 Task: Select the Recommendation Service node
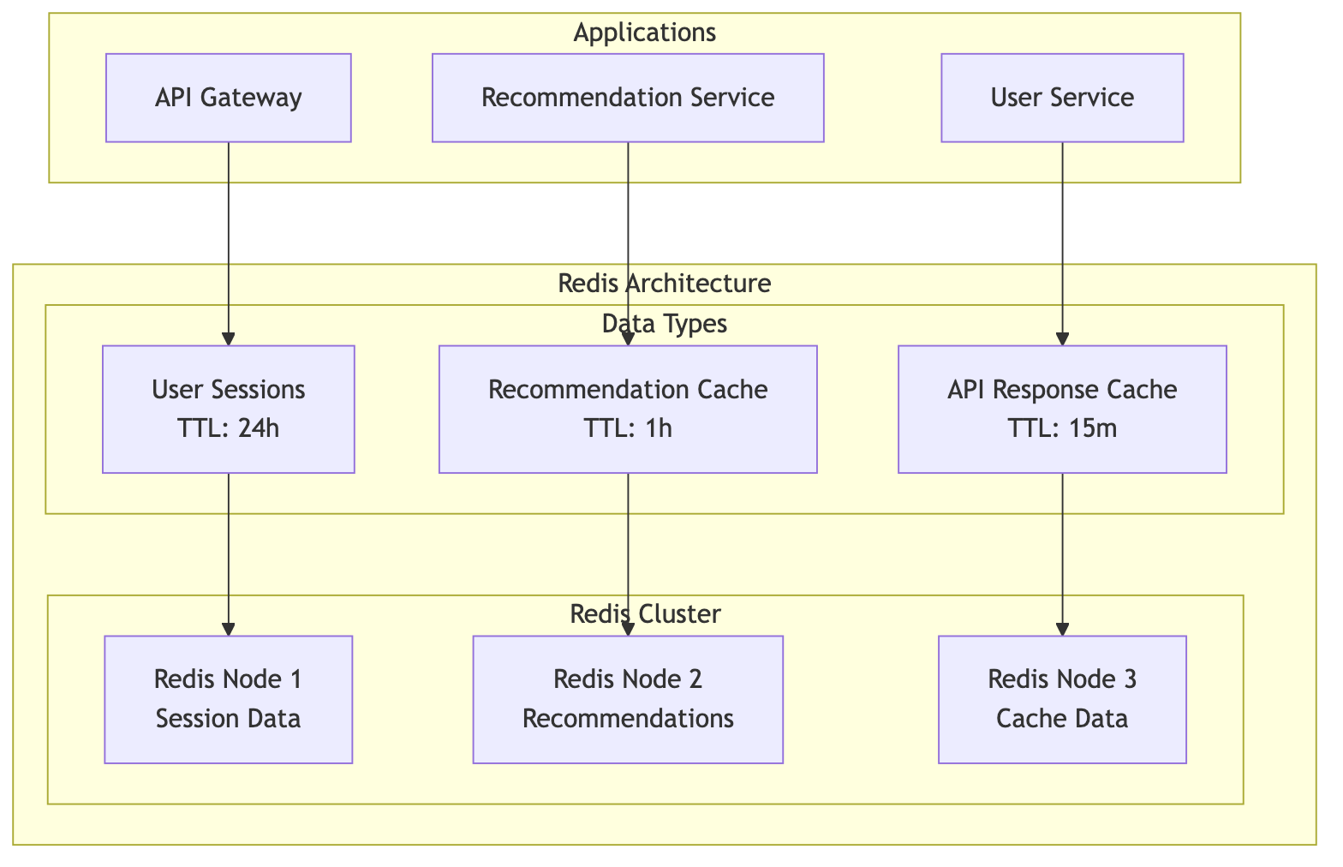[x=628, y=98]
